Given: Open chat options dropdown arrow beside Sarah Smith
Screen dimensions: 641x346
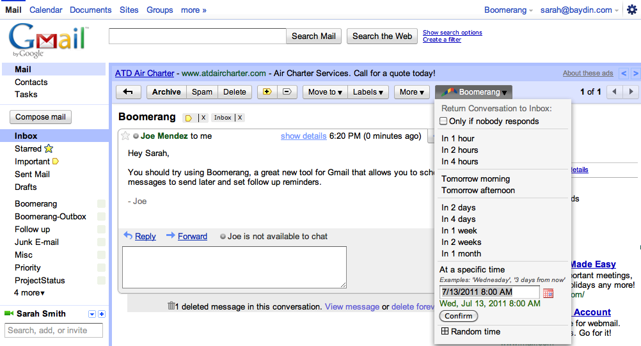Looking at the screenshot, I should coord(92,314).
